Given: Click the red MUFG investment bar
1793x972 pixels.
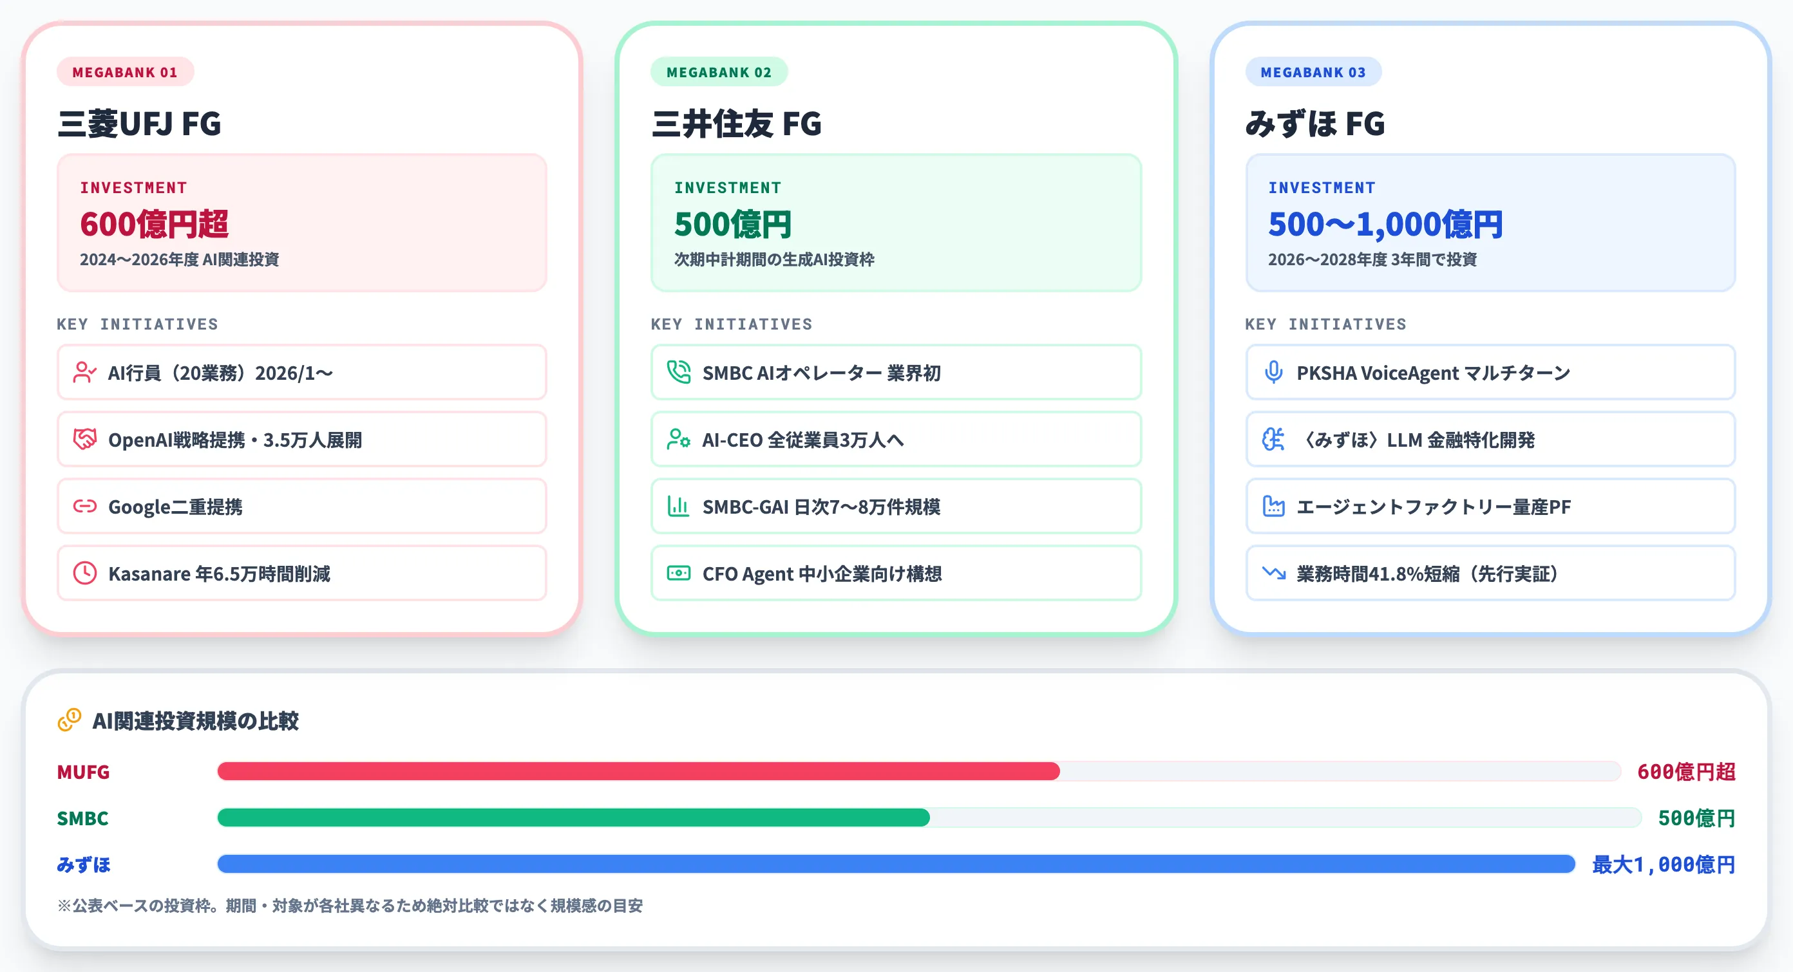Looking at the screenshot, I should tap(638, 771).
